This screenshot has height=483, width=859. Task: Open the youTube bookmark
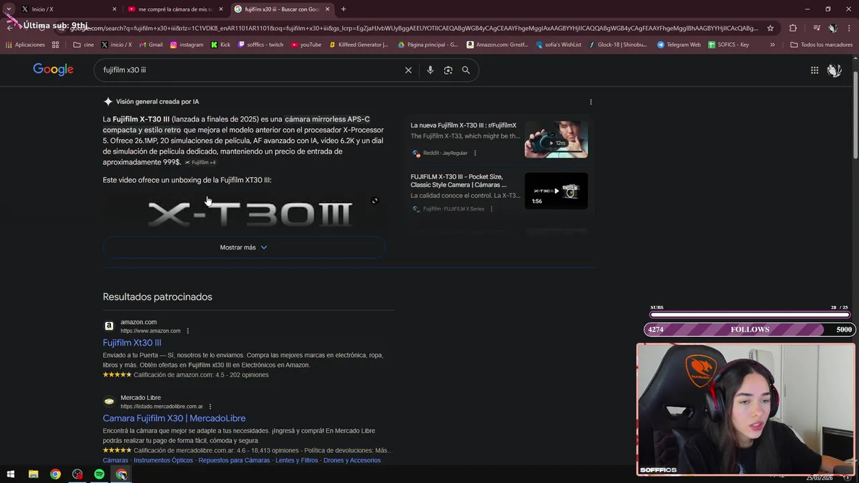(306, 45)
